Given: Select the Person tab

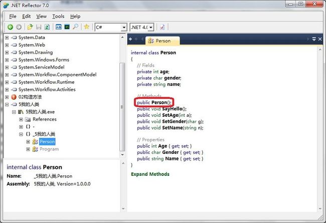Looking at the screenshot, I should (x=162, y=41).
